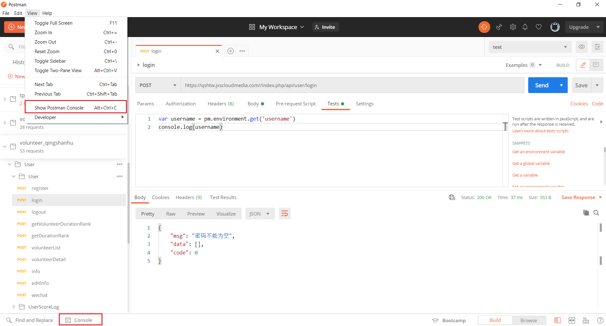Viewport: 606px width, 326px height.
Task: Click the request URL field
Action: coord(352,85)
